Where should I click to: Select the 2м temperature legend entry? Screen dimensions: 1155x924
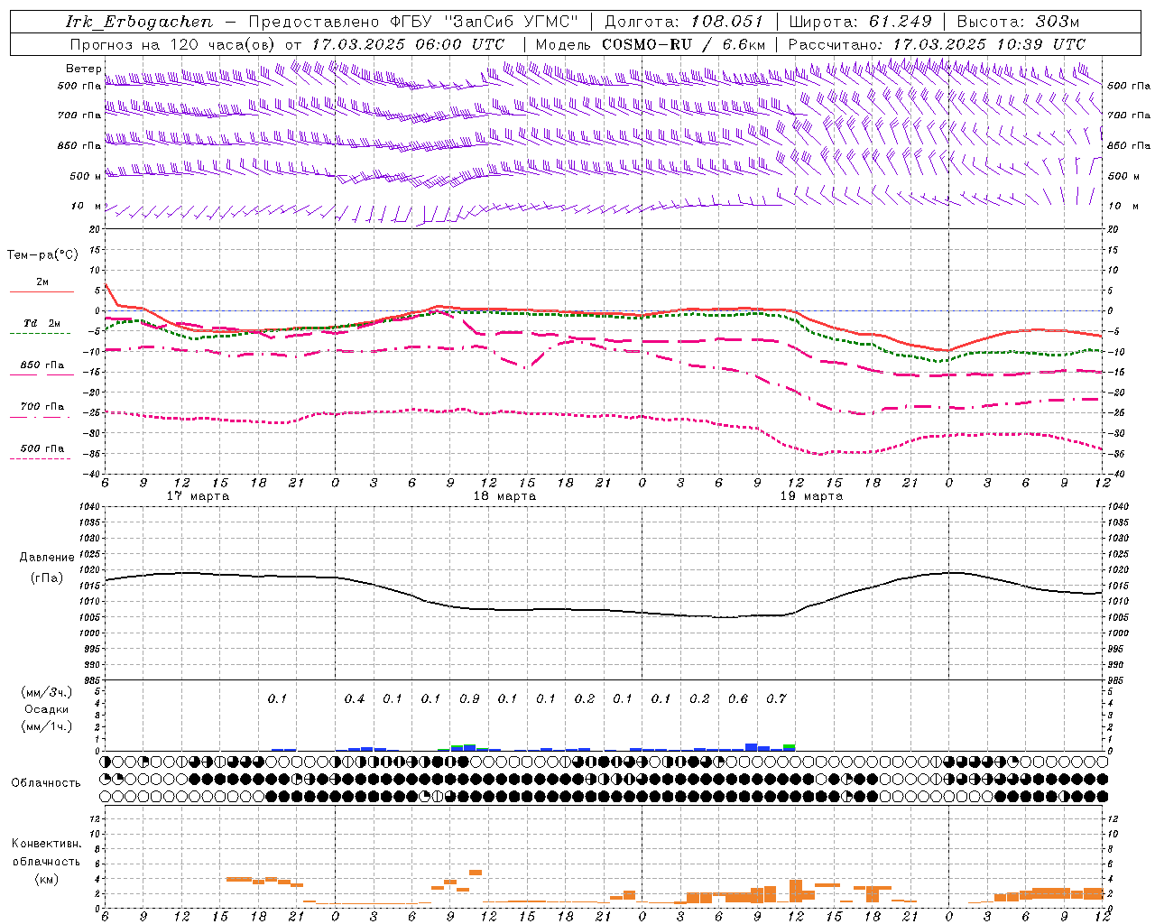[x=42, y=282]
